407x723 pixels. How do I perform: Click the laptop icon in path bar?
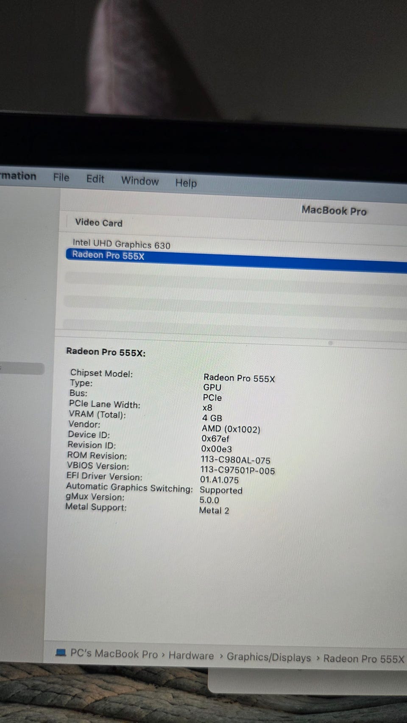[61, 652]
